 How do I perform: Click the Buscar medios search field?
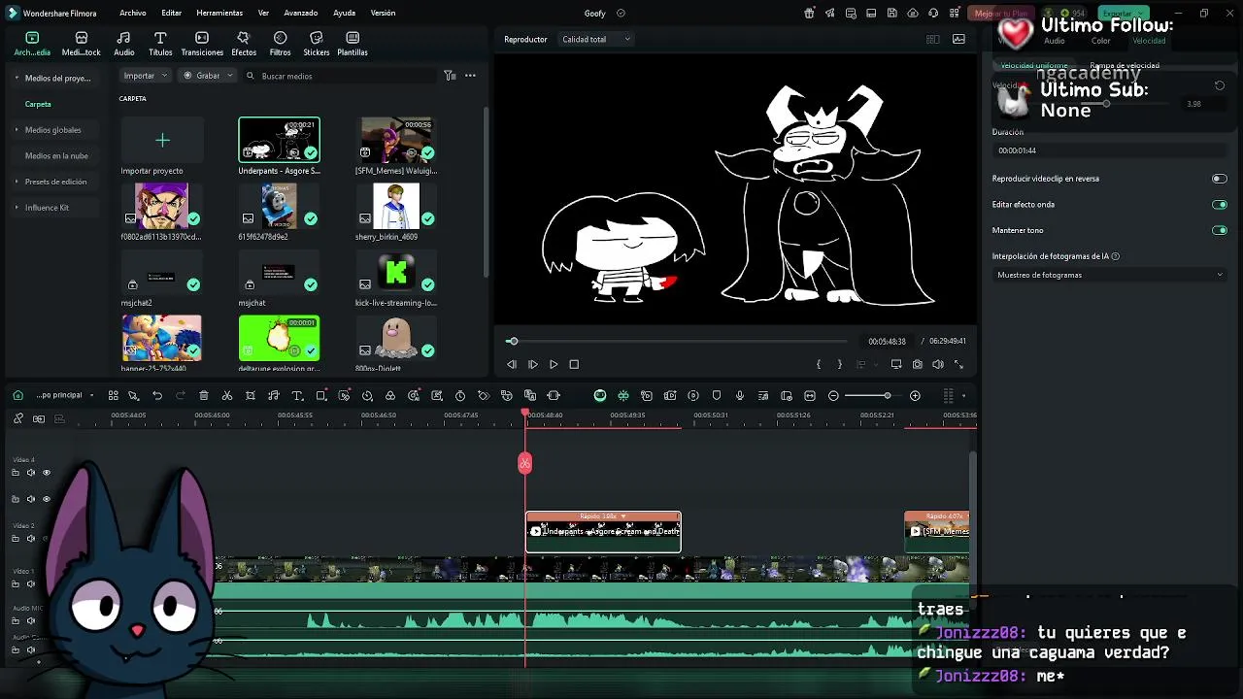click(x=340, y=76)
